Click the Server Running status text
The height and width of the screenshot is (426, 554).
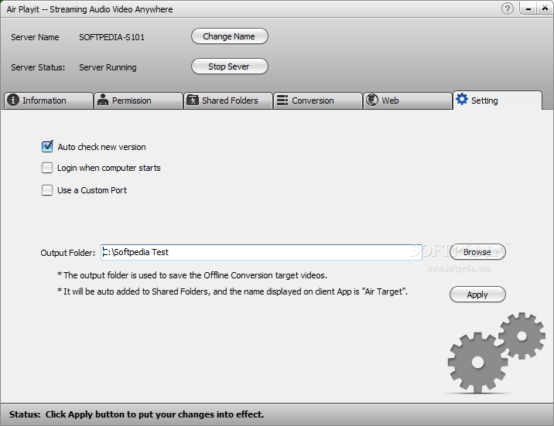click(x=108, y=67)
